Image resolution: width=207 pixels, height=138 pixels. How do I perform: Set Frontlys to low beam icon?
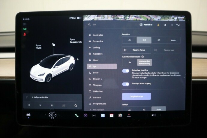pyautogui.click(x=159, y=40)
